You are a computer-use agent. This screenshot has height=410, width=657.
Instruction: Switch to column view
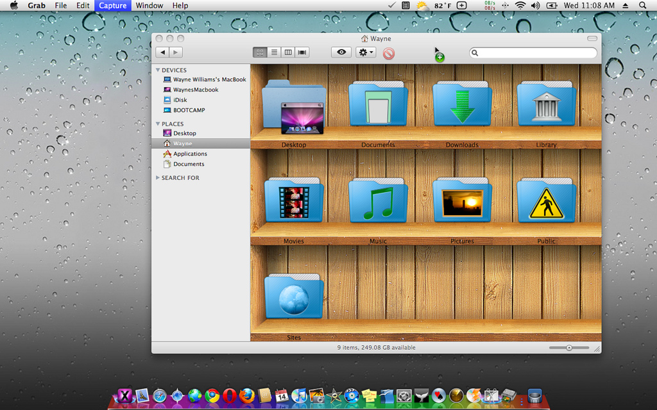click(288, 53)
